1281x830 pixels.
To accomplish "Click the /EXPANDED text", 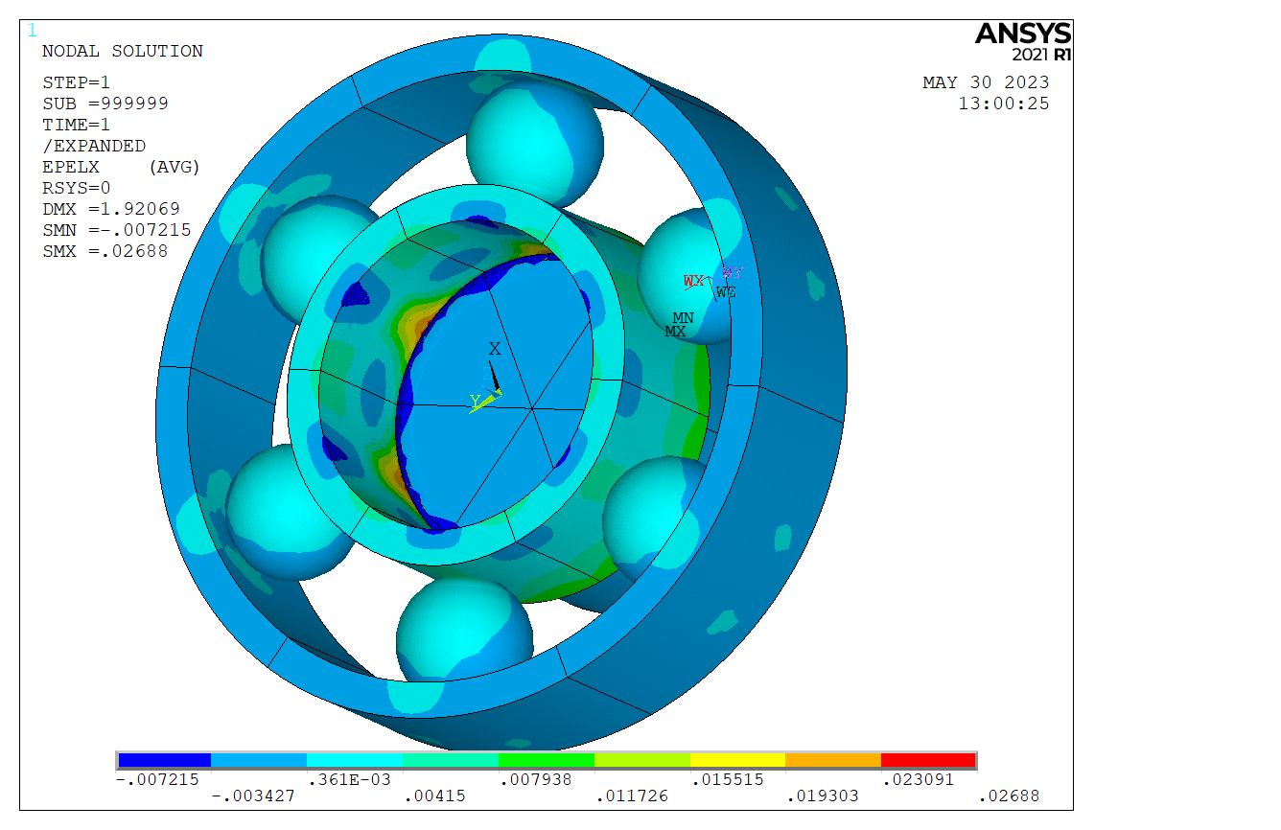I will click(x=94, y=146).
